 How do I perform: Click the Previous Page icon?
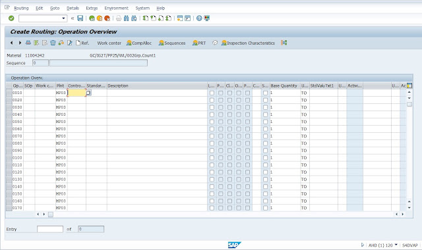pos(153,18)
